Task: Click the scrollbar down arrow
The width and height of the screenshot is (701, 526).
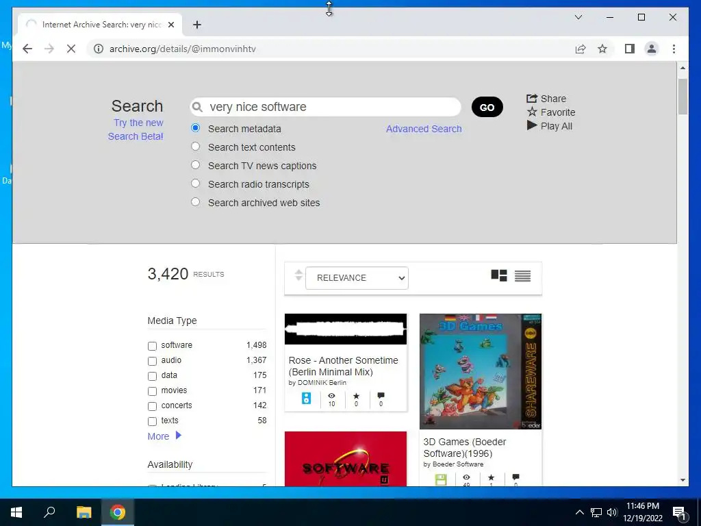Action: pos(683,480)
